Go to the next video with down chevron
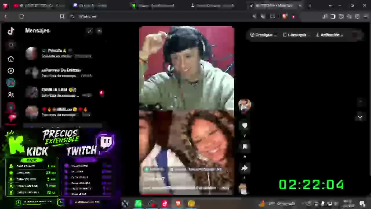 pos(360,117)
